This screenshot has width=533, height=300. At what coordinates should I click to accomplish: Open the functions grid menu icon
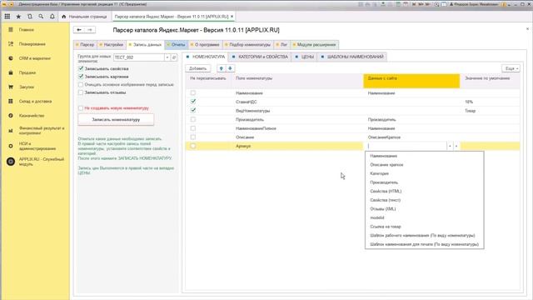7,17
